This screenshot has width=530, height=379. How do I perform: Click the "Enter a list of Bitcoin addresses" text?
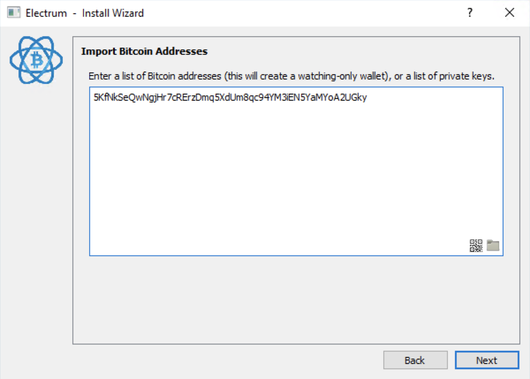point(155,76)
